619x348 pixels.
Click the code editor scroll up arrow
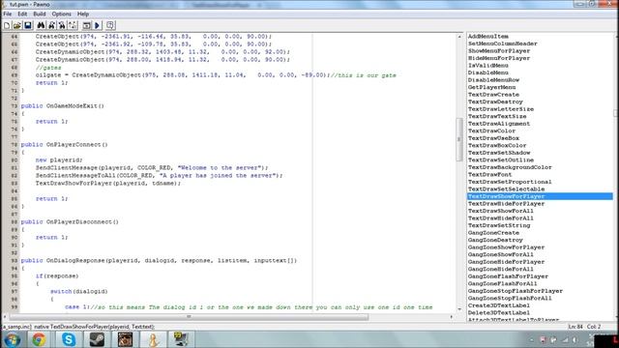click(x=459, y=37)
